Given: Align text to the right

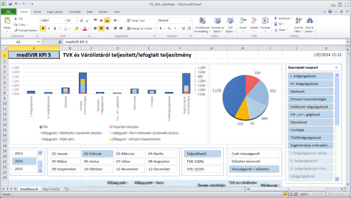Looking at the screenshot, I should click(x=107, y=29).
